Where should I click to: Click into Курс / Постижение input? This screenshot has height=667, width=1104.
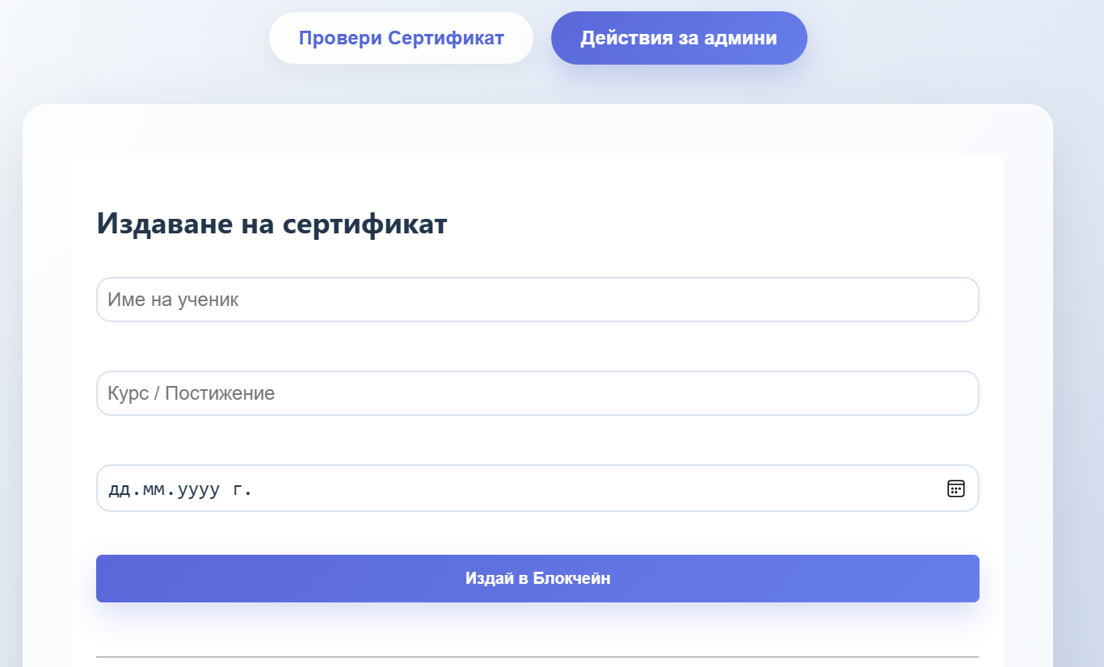[537, 393]
